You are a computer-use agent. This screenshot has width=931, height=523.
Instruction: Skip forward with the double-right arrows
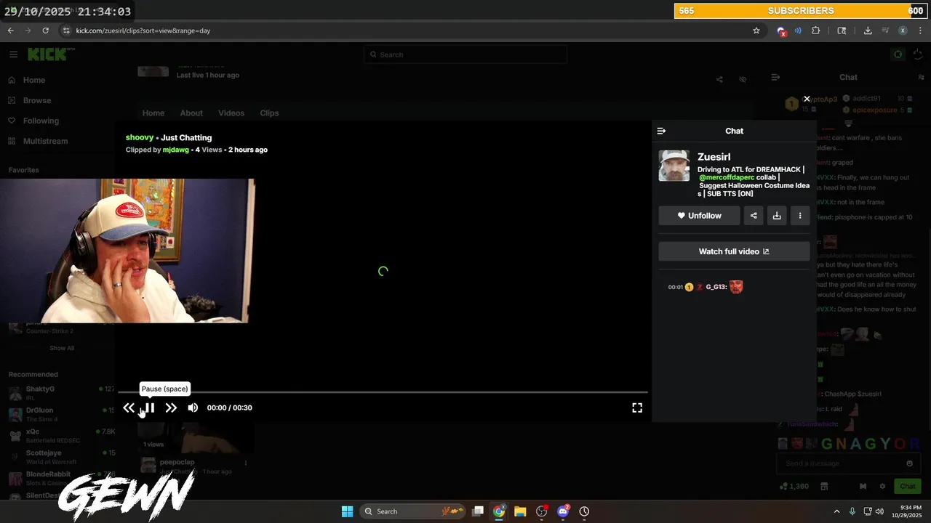(171, 408)
